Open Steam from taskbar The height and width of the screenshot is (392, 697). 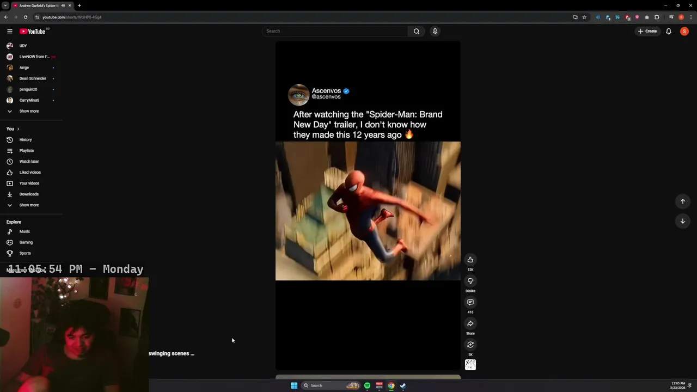click(403, 385)
